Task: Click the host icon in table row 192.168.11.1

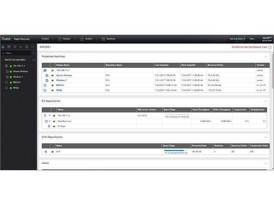Action: click(x=45, y=70)
